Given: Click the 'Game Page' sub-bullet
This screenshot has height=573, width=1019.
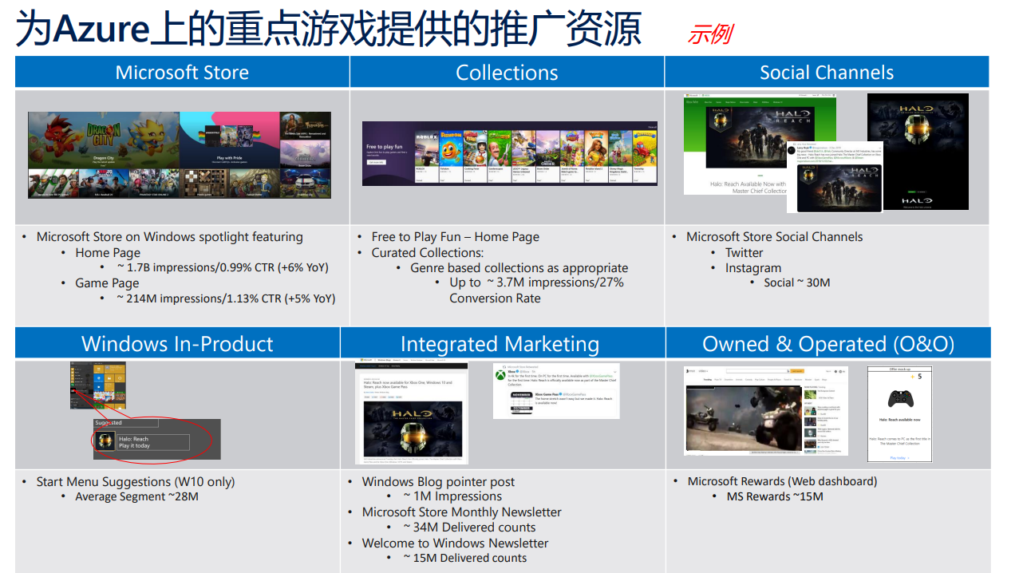Looking at the screenshot, I should click(x=107, y=283).
